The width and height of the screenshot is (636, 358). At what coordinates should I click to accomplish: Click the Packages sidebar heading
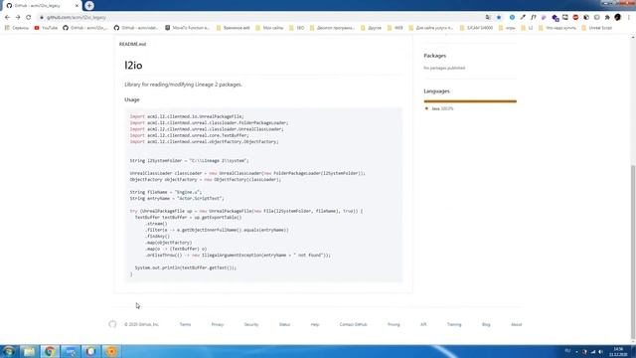(435, 56)
